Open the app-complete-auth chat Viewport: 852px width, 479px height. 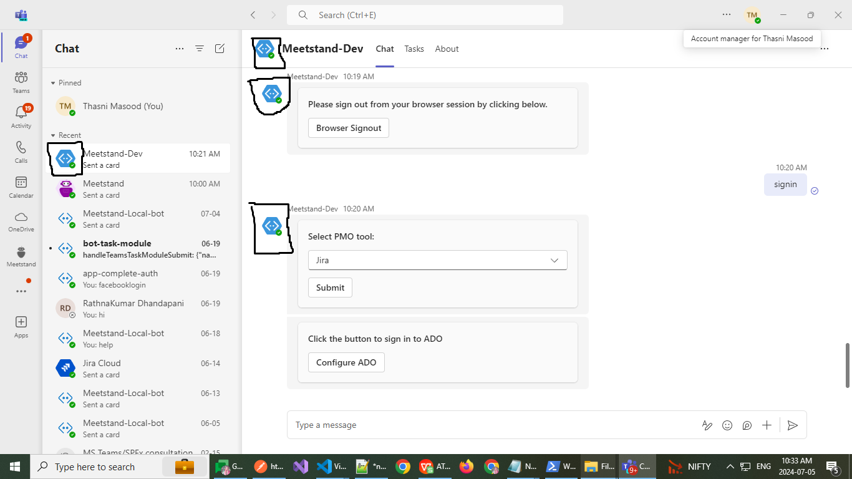[x=137, y=278]
